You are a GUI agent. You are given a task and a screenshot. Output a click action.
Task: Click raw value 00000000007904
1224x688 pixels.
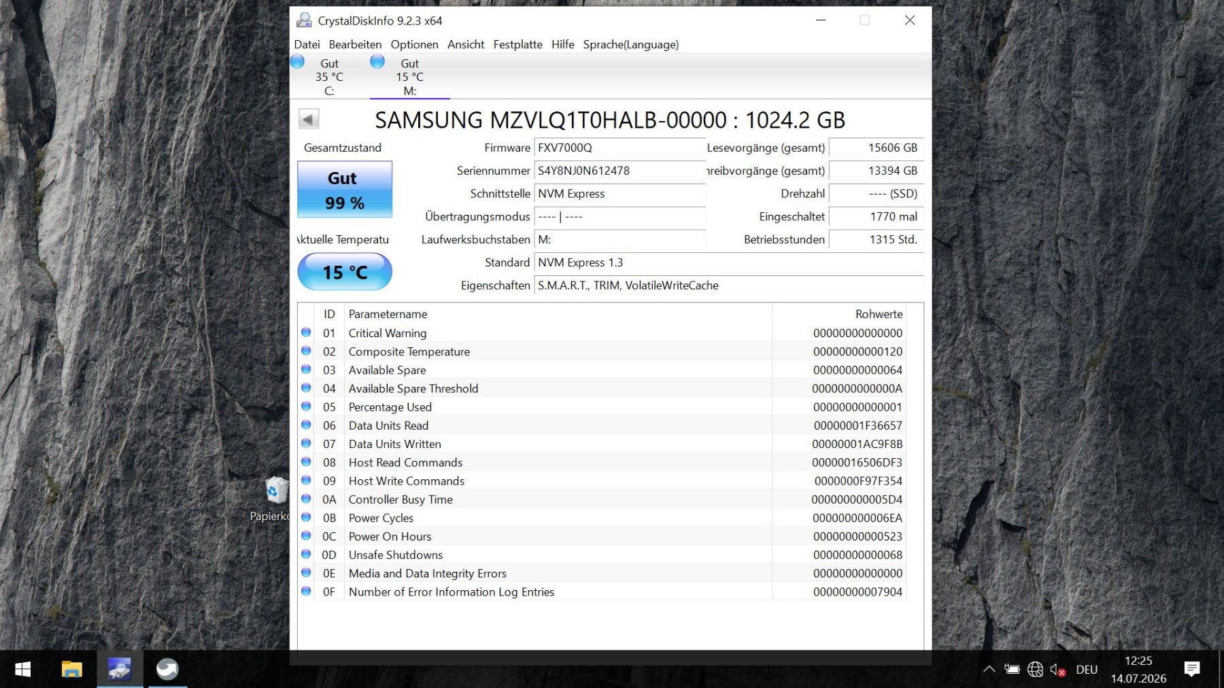coord(858,592)
